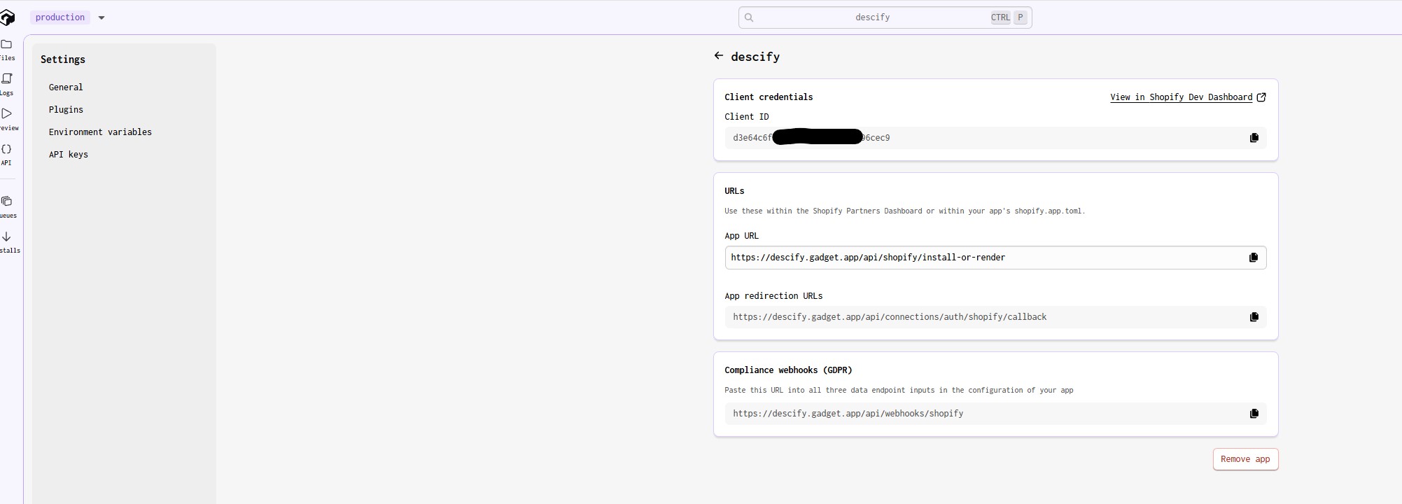Click the 'Paste this URL' helper text
This screenshot has height=504, width=1402.
coord(899,390)
